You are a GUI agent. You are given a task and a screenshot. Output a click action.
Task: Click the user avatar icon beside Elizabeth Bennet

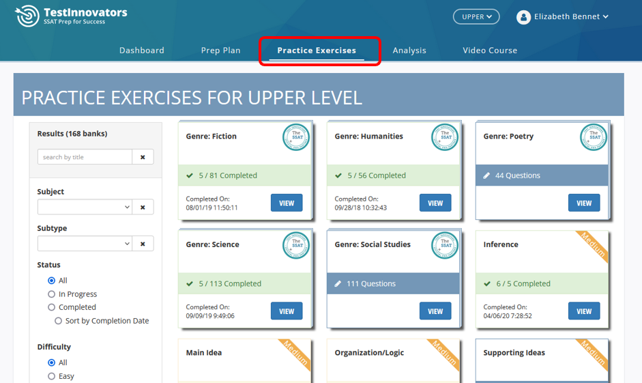(523, 17)
